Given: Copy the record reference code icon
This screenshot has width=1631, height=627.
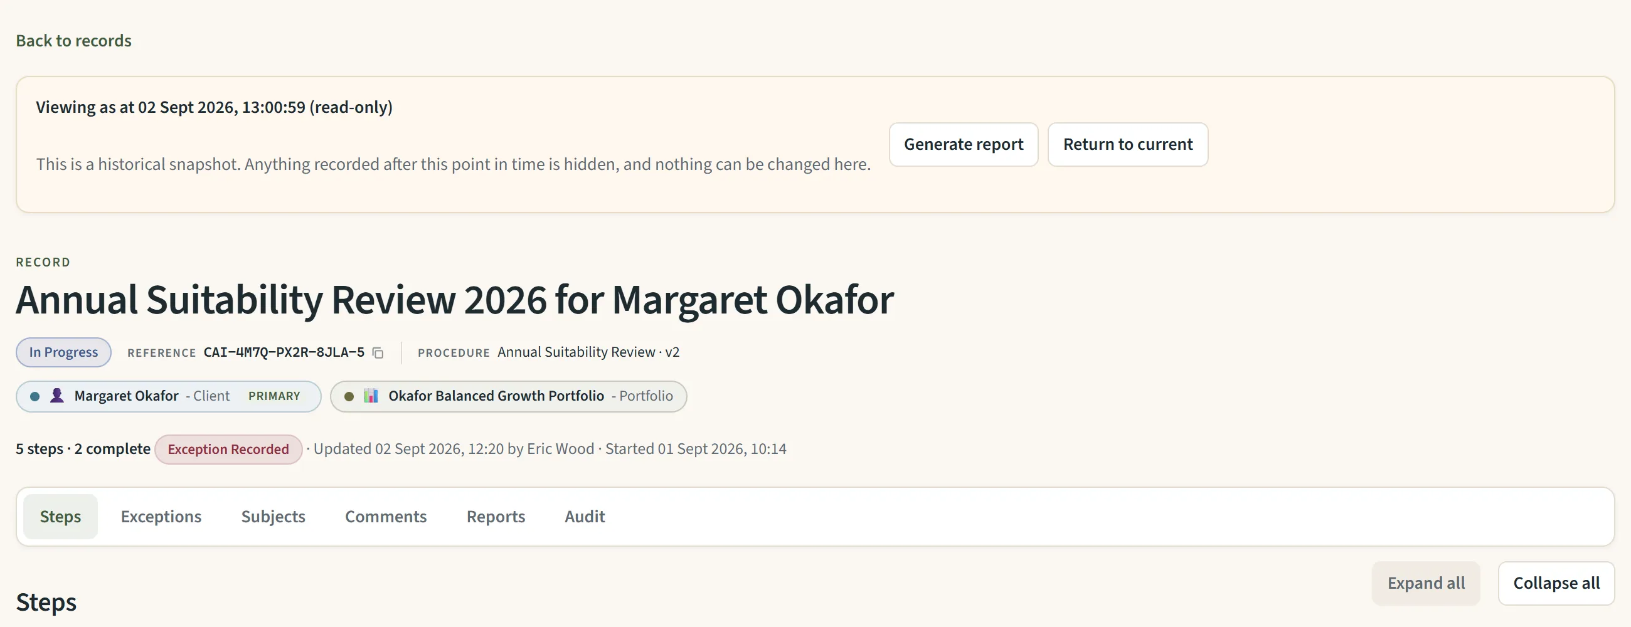Looking at the screenshot, I should click(x=378, y=353).
